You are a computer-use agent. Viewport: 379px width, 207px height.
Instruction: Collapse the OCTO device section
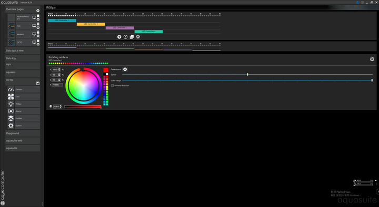[23, 81]
